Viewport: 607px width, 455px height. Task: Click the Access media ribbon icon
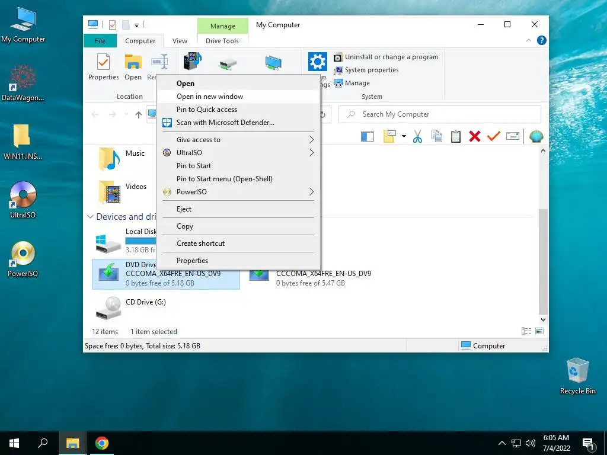tap(193, 62)
